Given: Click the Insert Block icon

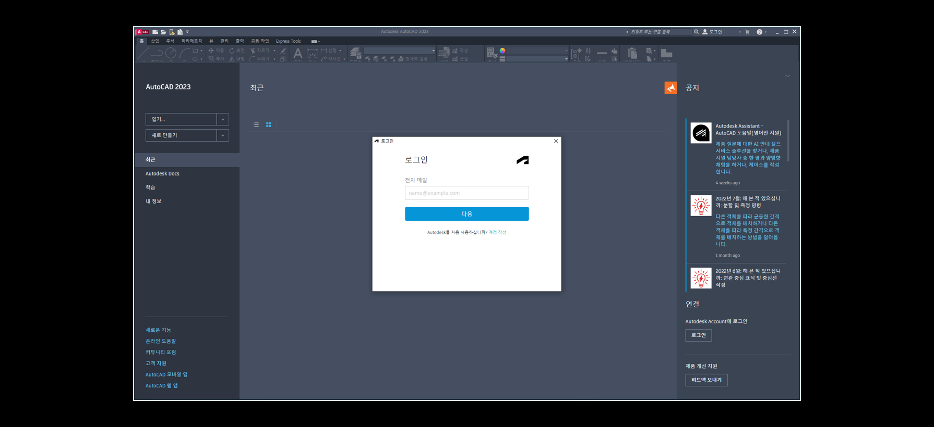Looking at the screenshot, I should tap(444, 53).
